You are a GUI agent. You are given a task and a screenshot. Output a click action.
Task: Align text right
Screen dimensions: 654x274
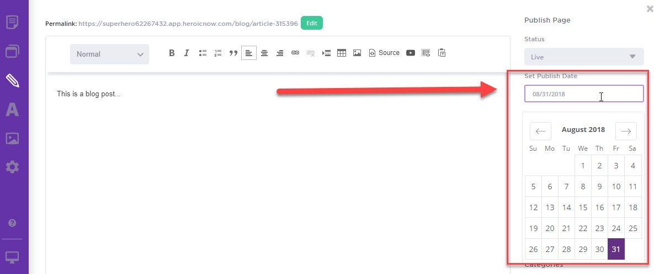[280, 53]
